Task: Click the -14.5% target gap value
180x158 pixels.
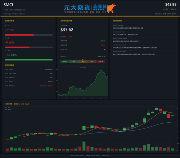Action: 70,36
